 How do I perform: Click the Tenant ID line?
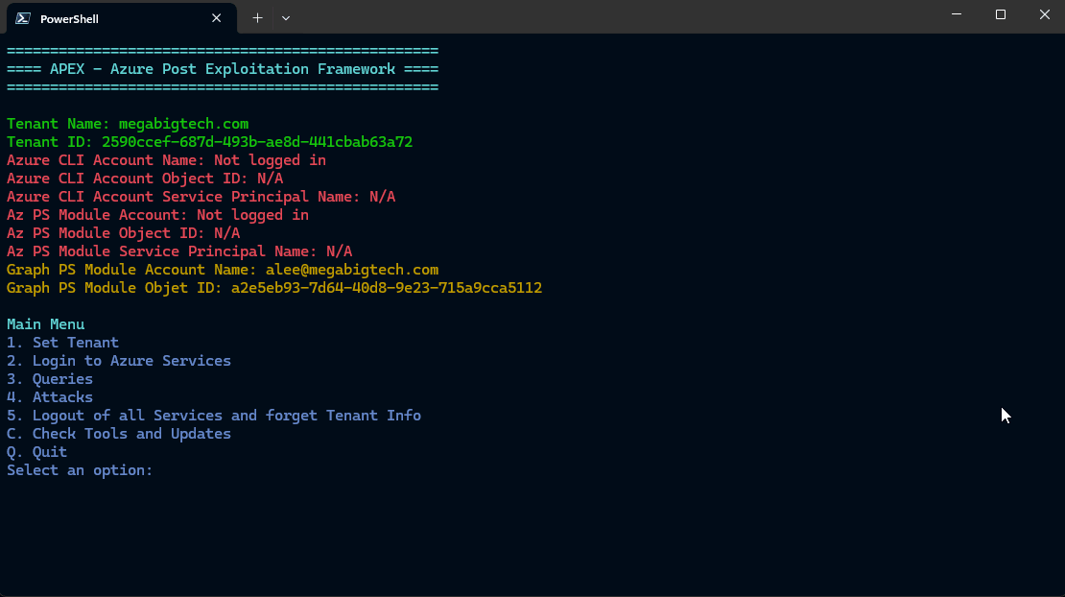coord(210,142)
